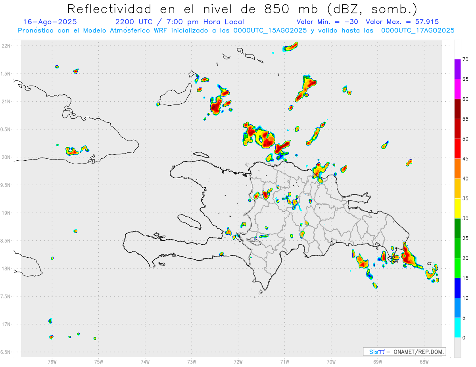
Task: Pick the gold 35–40 dBZ legend swatch
Action: tap(457, 188)
